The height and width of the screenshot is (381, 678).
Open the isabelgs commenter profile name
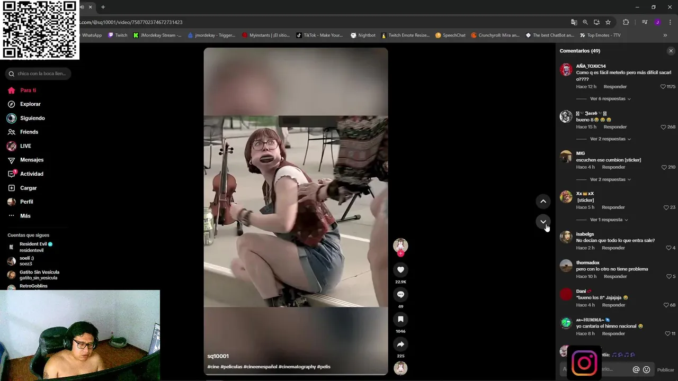[x=585, y=234]
